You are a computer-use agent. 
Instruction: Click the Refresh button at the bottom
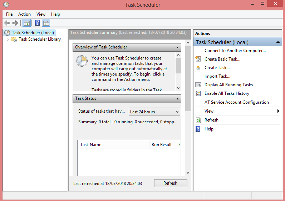click(x=171, y=183)
